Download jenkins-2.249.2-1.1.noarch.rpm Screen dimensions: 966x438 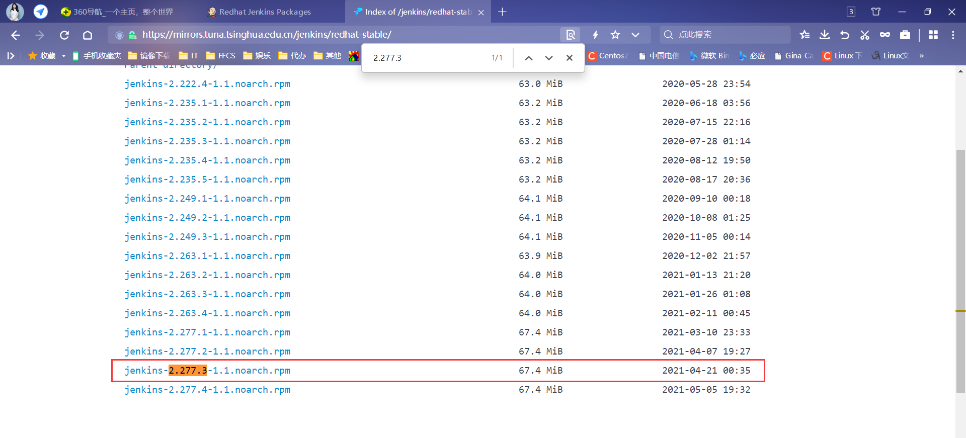[x=207, y=218]
